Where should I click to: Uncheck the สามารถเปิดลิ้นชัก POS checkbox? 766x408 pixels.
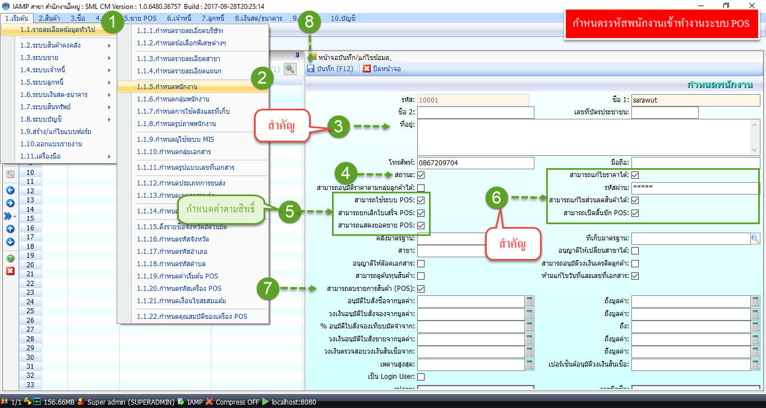click(x=635, y=213)
